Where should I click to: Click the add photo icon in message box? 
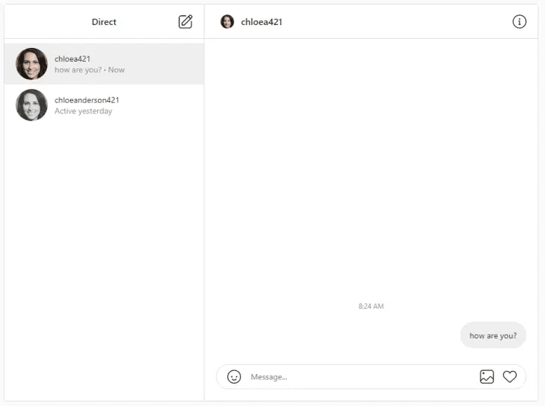coord(486,376)
